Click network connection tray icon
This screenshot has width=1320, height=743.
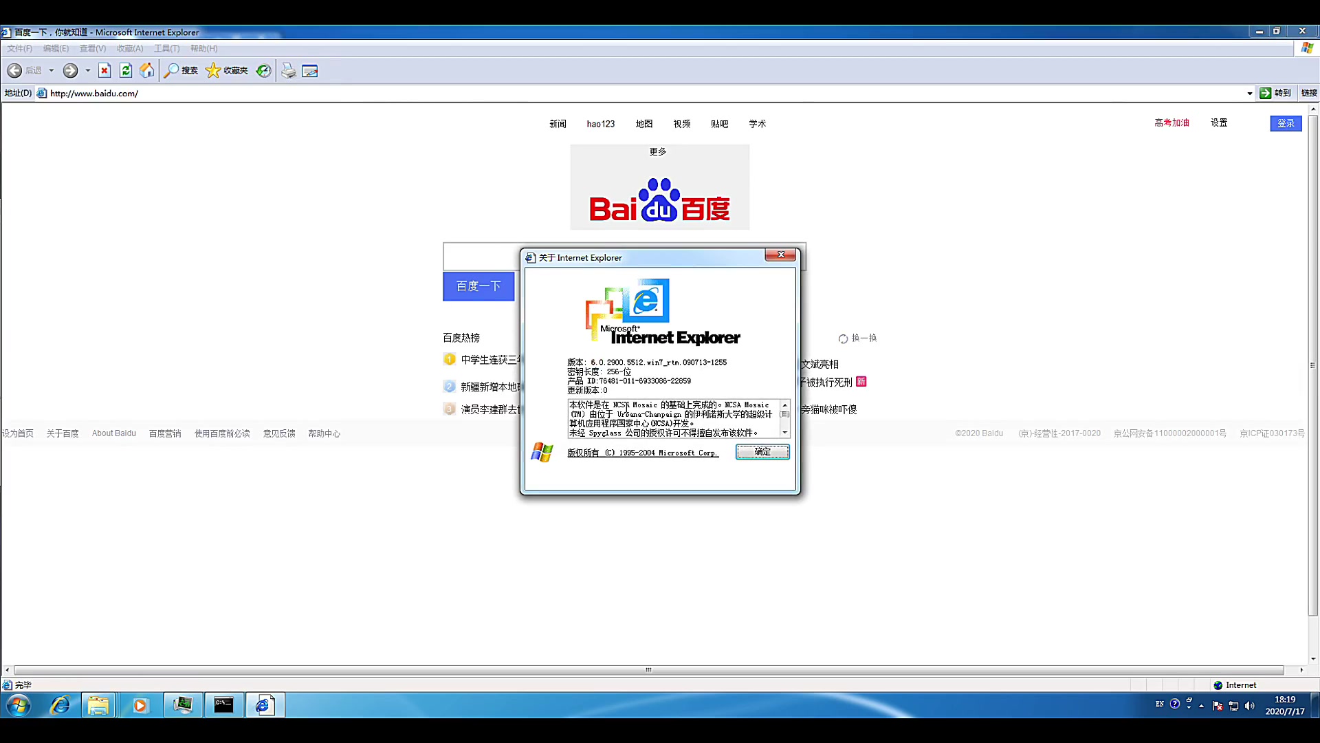point(1233,705)
